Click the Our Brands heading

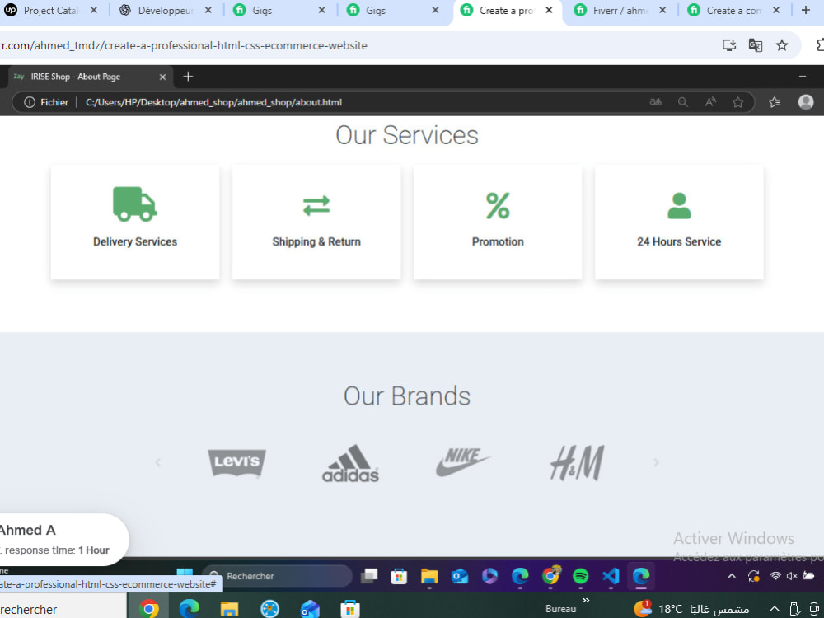407,396
